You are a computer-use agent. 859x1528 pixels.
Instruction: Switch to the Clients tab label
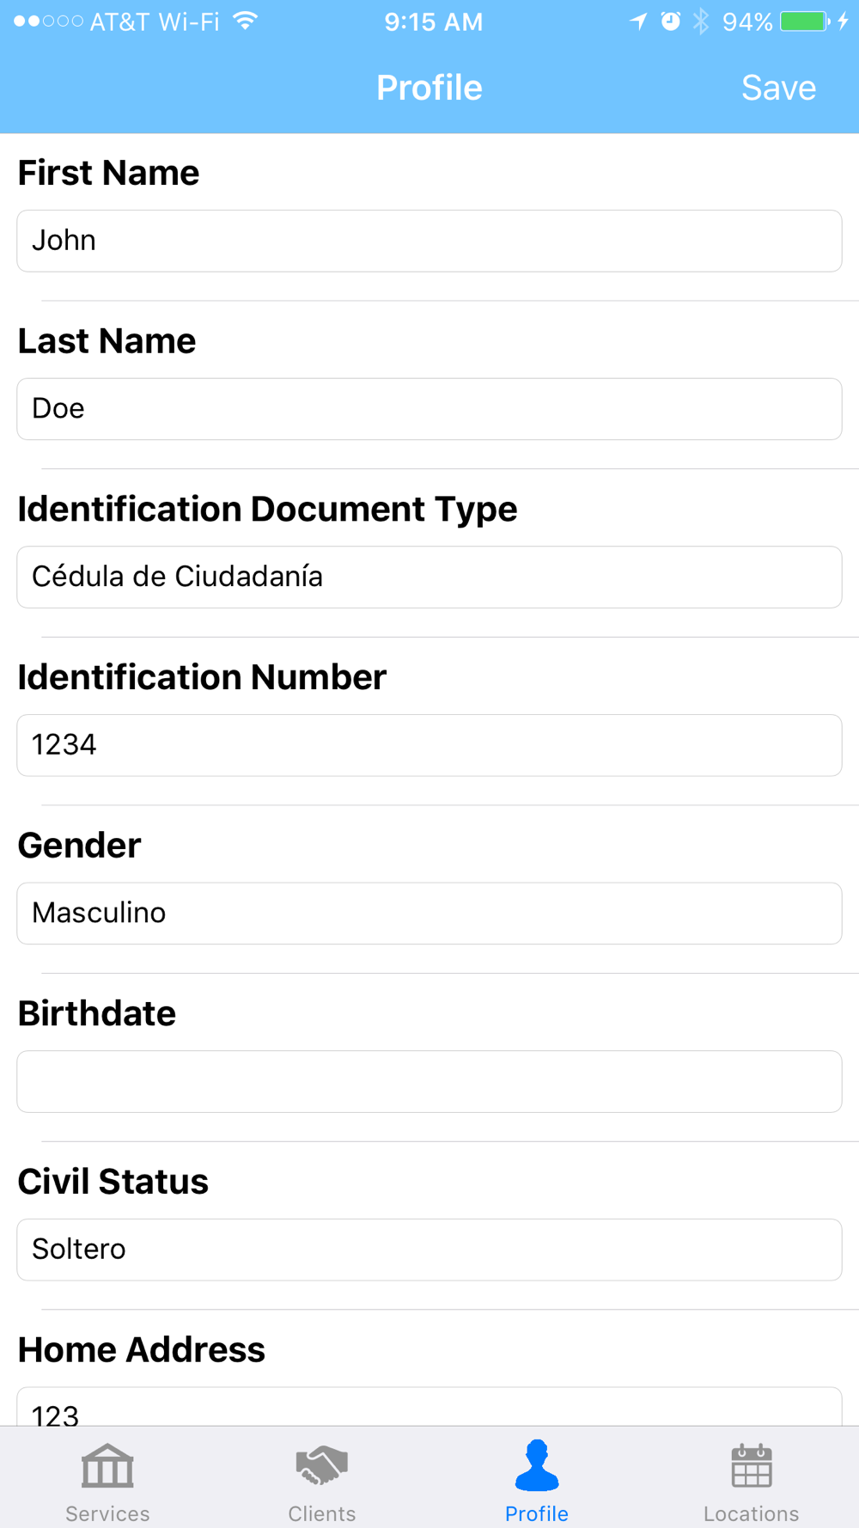point(321,1513)
